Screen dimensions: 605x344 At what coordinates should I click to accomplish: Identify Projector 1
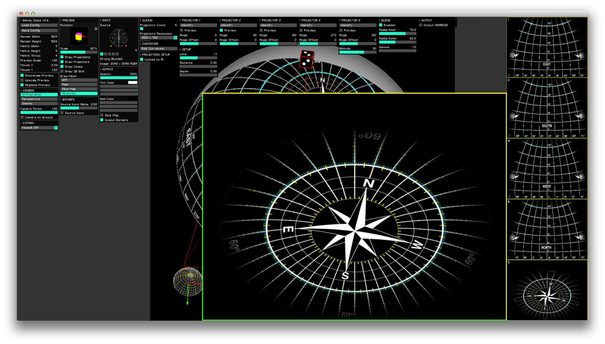(198, 25)
